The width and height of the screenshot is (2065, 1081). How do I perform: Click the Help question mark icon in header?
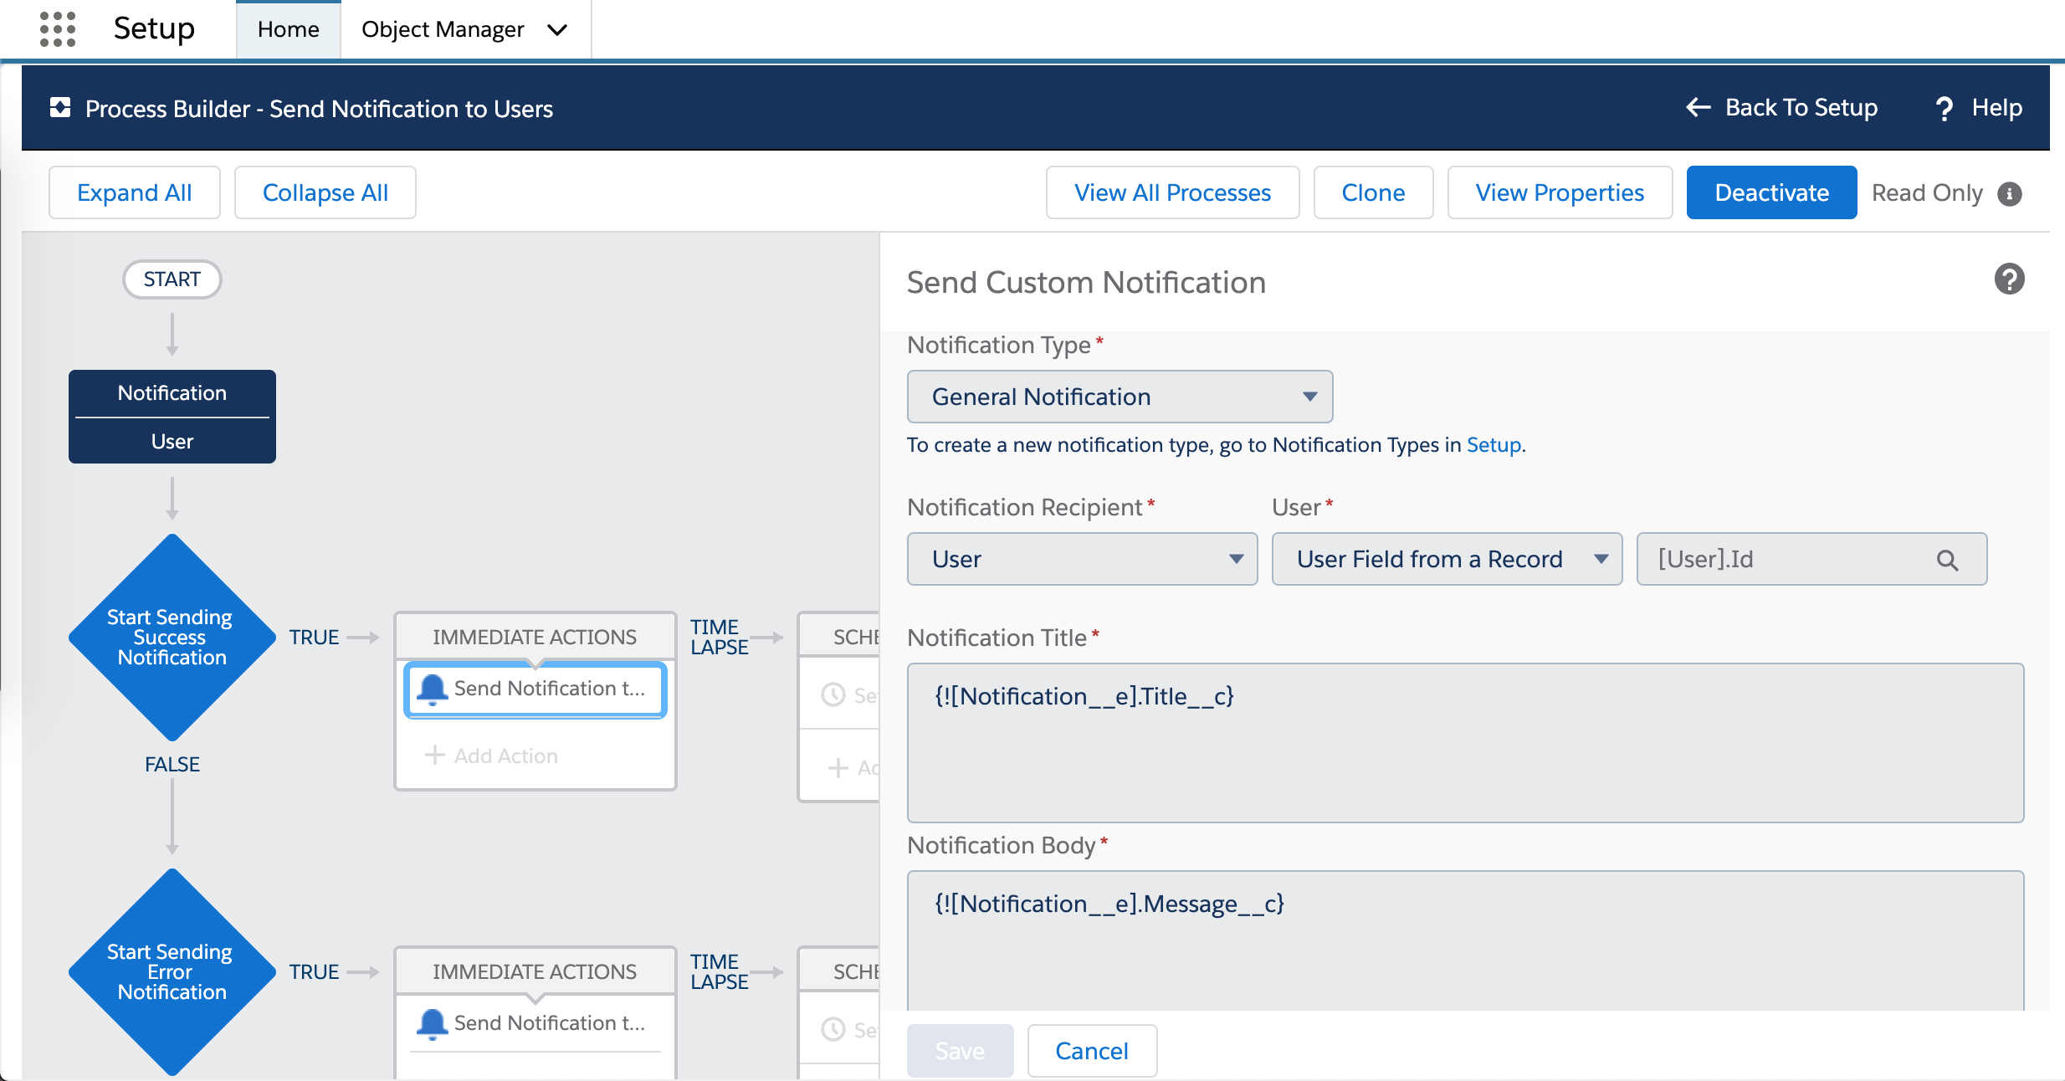coord(1945,108)
